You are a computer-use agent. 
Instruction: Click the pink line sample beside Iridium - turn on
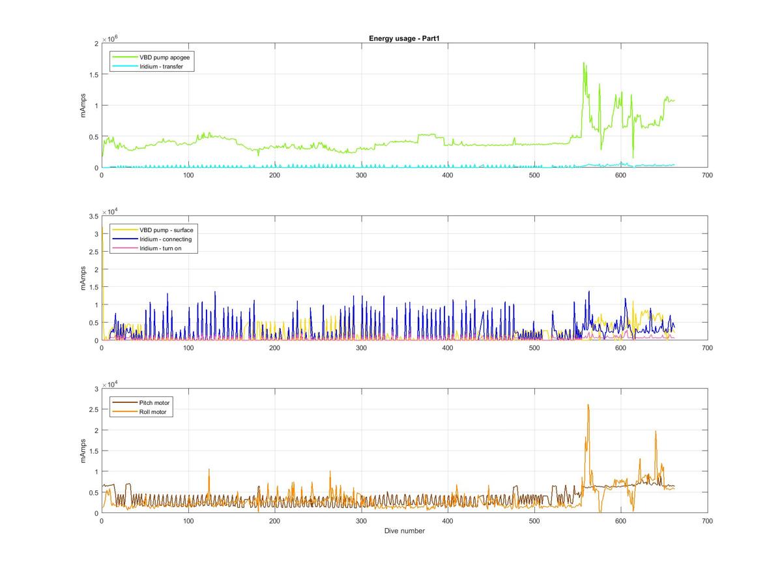click(125, 248)
